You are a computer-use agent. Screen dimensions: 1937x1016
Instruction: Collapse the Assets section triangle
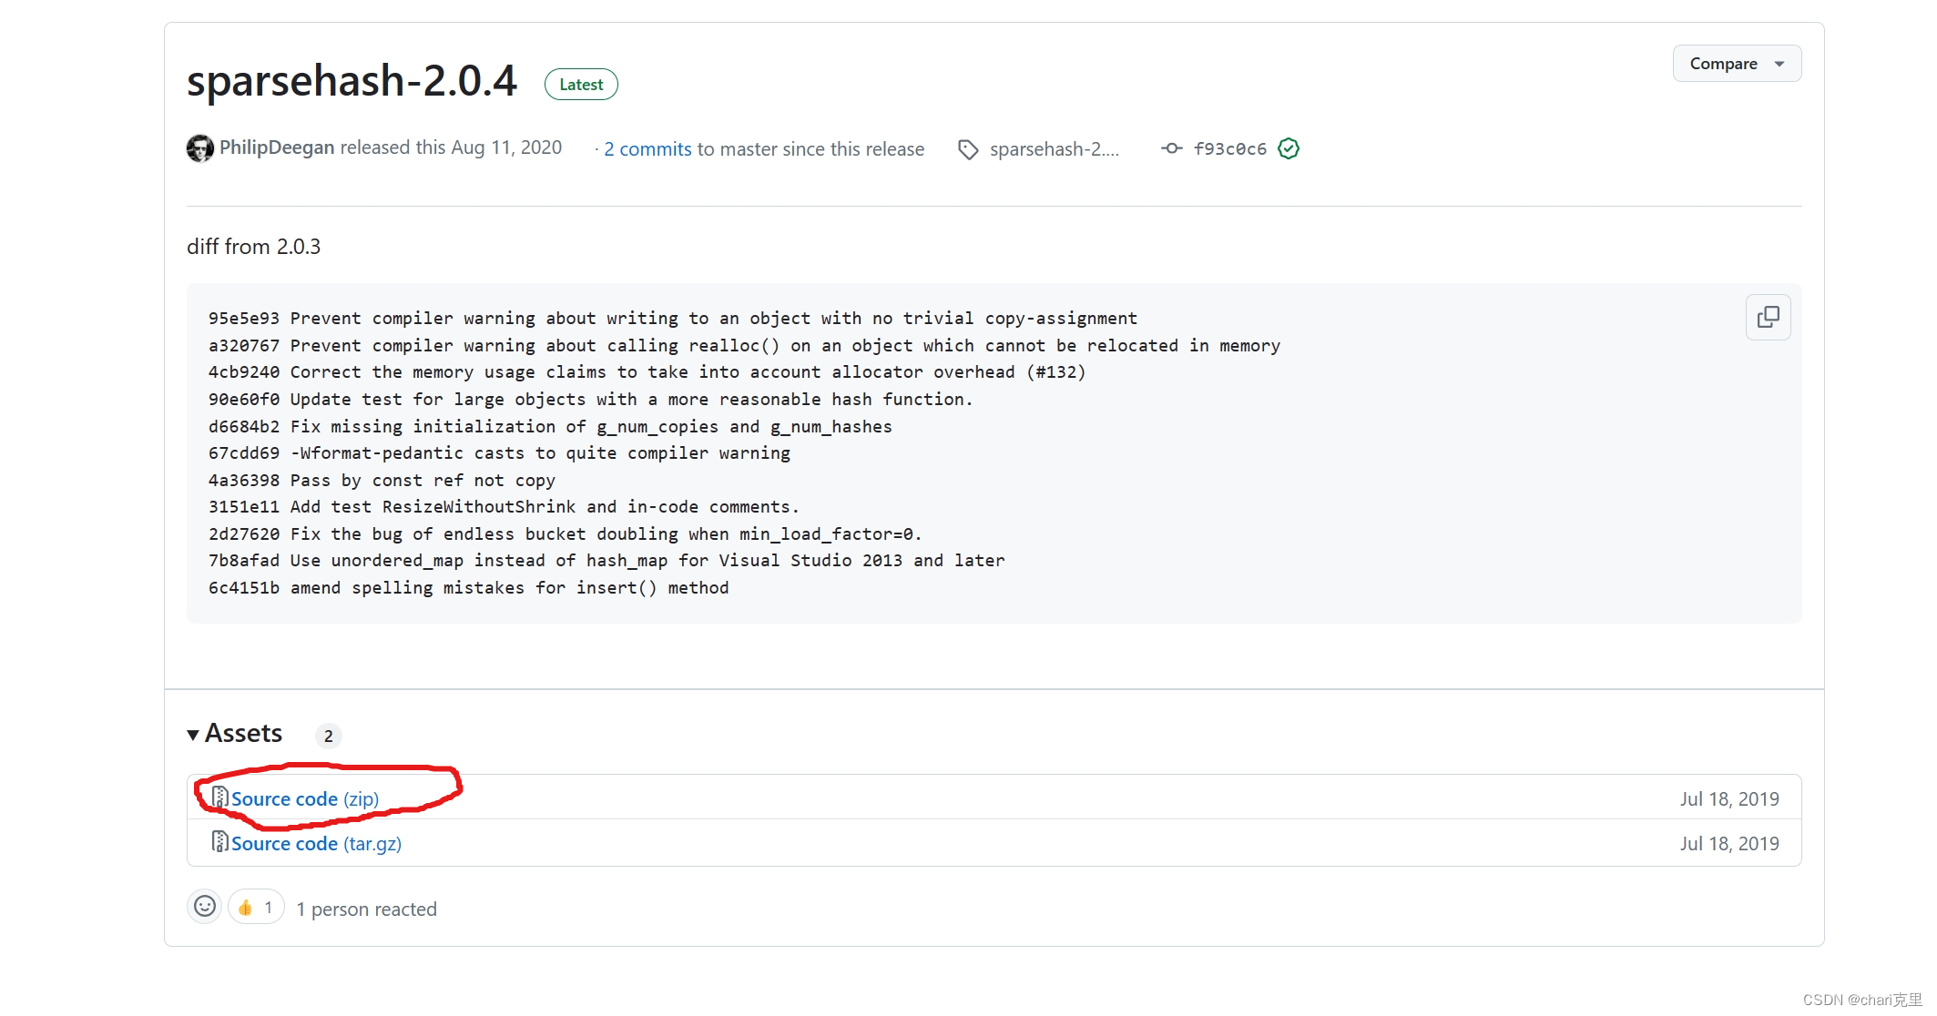click(x=193, y=735)
